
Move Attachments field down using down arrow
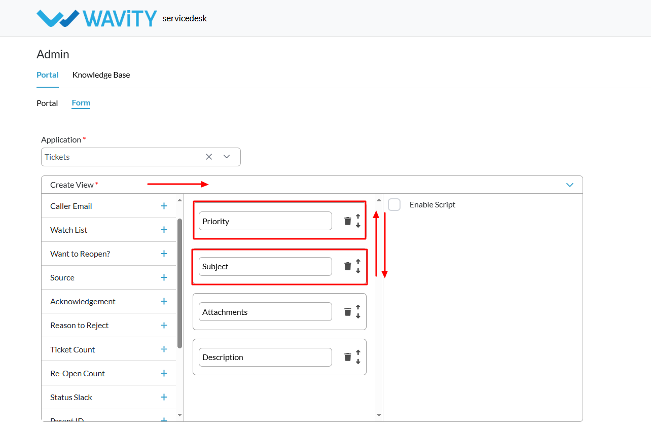coord(358,316)
